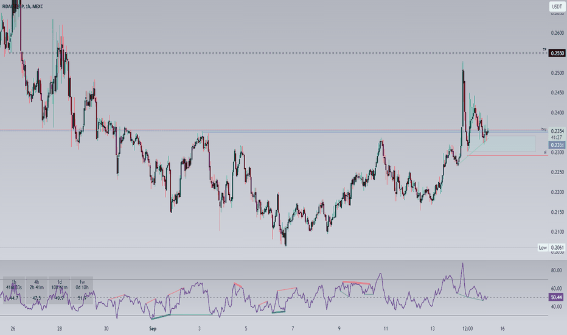Click the 0.2400 price axis label
The height and width of the screenshot is (335, 567).
pyautogui.click(x=557, y=113)
